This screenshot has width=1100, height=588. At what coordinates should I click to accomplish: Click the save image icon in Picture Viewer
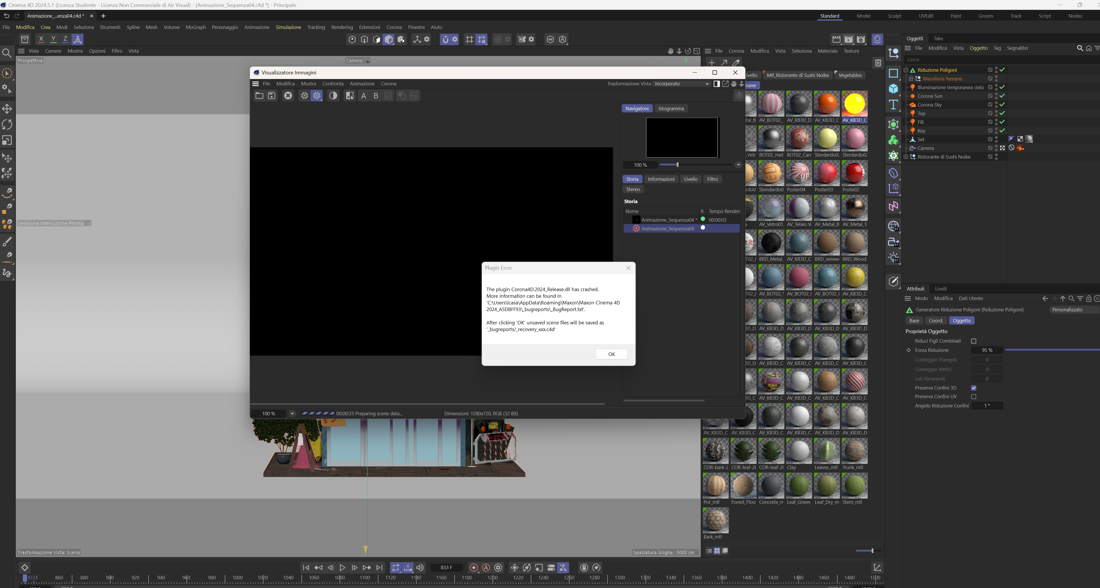(272, 95)
